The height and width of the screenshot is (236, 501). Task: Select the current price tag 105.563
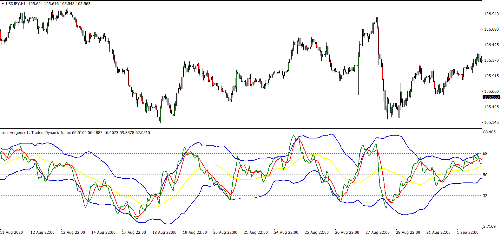491,97
